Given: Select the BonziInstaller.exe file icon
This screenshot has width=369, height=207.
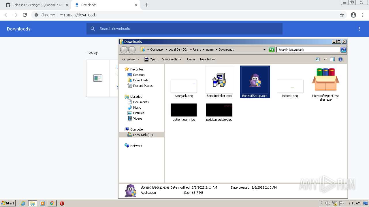Looking at the screenshot, I should (x=219, y=80).
